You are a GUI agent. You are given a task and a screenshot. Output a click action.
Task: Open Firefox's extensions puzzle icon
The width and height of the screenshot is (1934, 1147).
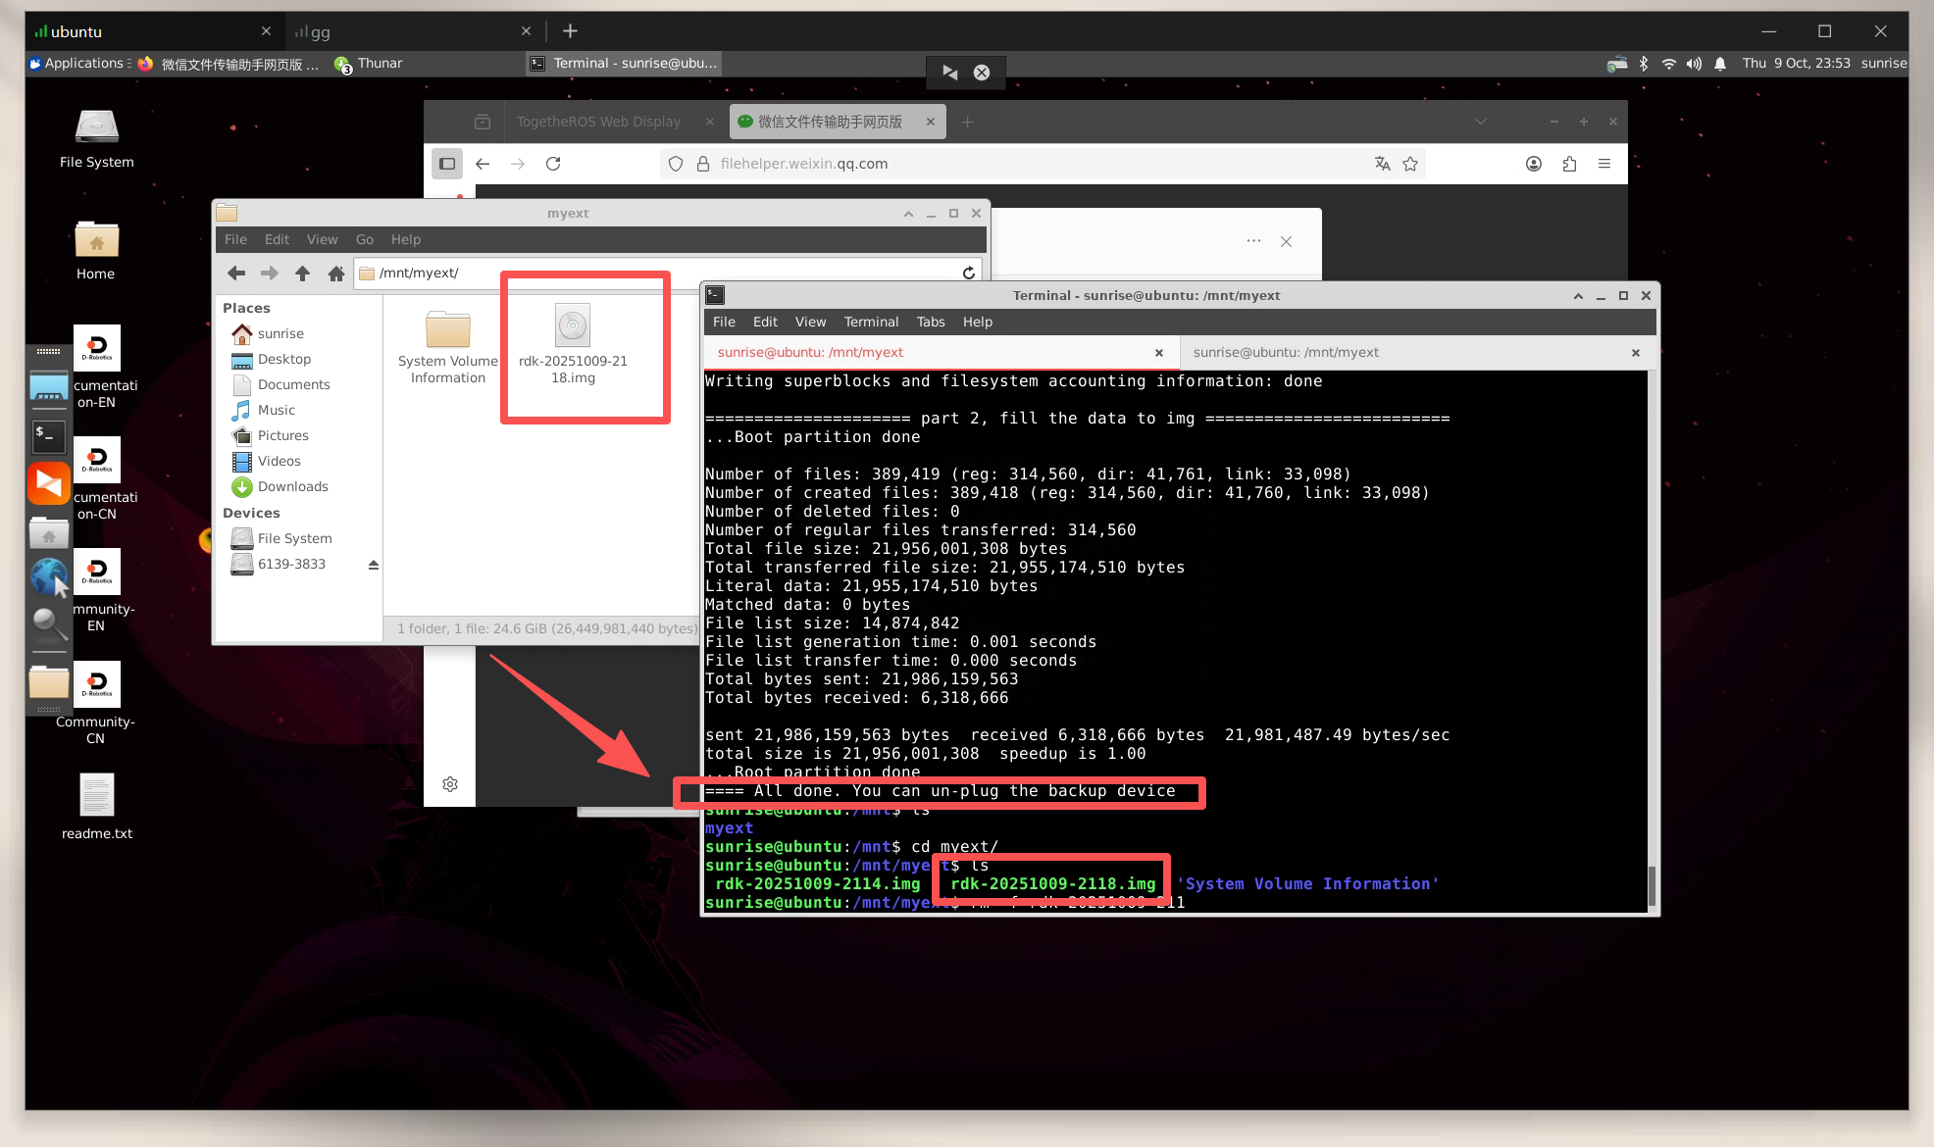click(1569, 164)
